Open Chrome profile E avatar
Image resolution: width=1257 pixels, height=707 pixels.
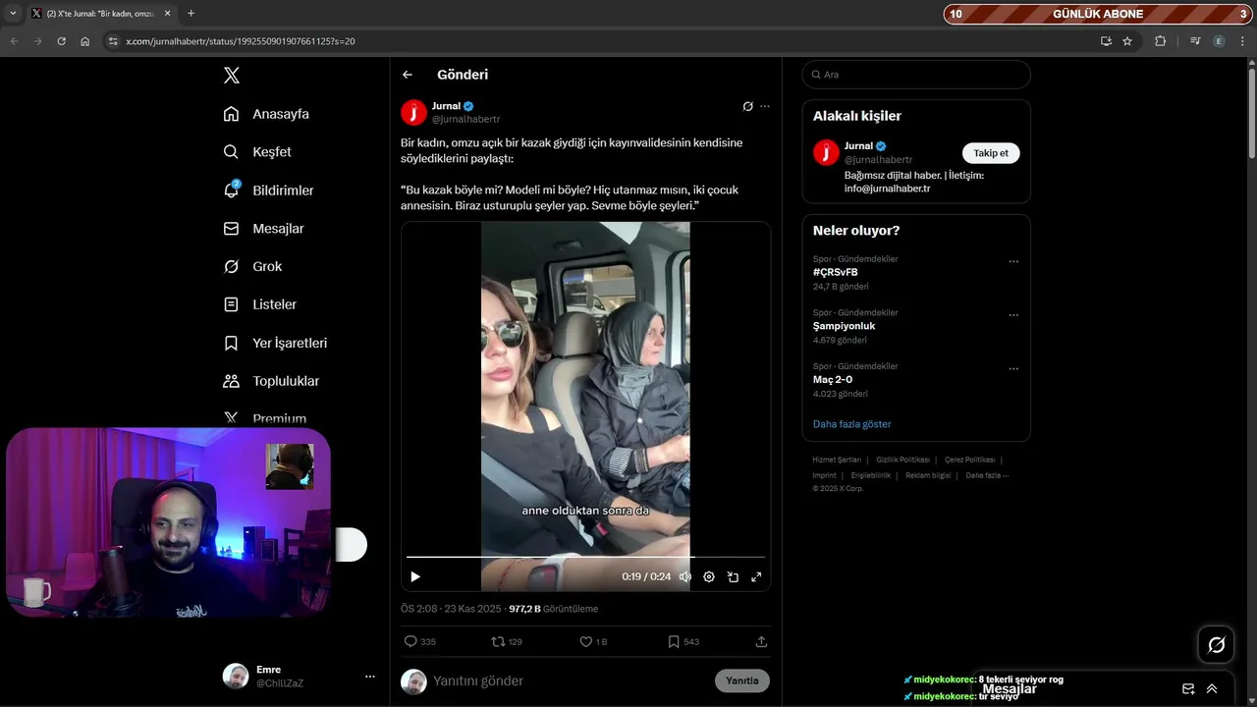[x=1219, y=41]
